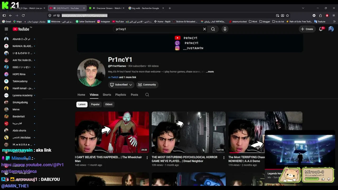Sort videos by Oldest
338x190 pixels.
tap(109, 104)
